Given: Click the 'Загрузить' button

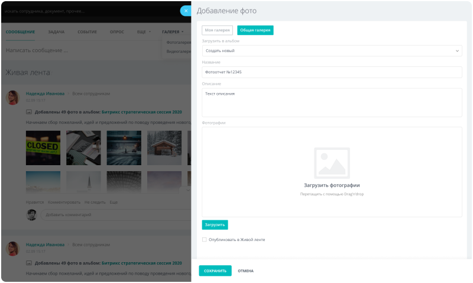Looking at the screenshot, I should [215, 225].
